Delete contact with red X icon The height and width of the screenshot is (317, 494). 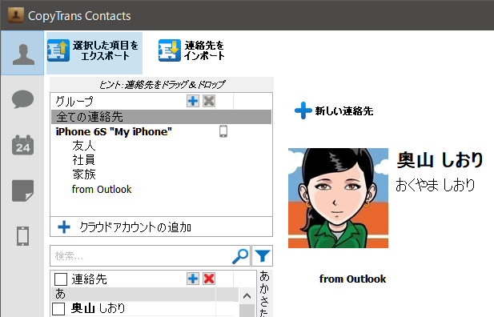[209, 279]
